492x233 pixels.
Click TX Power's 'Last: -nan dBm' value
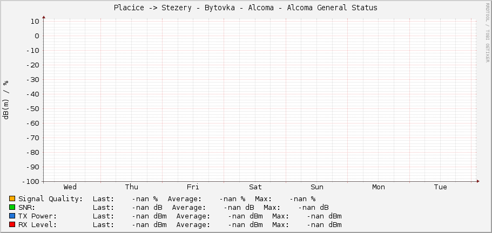click(x=130, y=216)
